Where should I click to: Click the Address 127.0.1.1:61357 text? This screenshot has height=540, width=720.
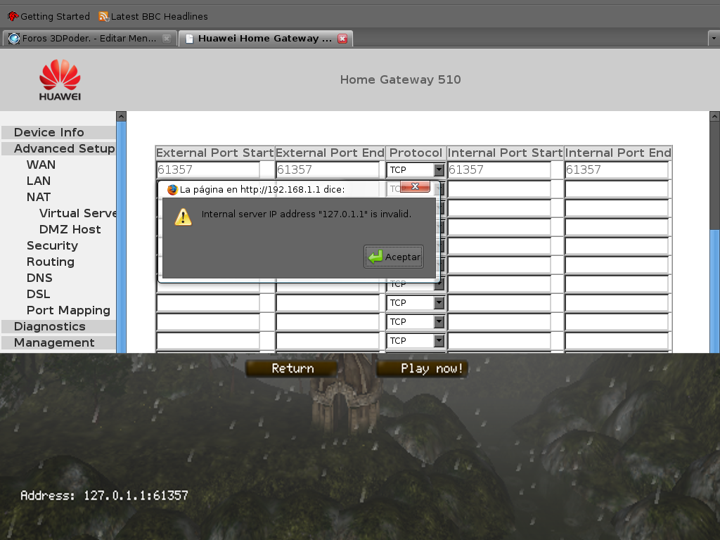click(x=104, y=496)
